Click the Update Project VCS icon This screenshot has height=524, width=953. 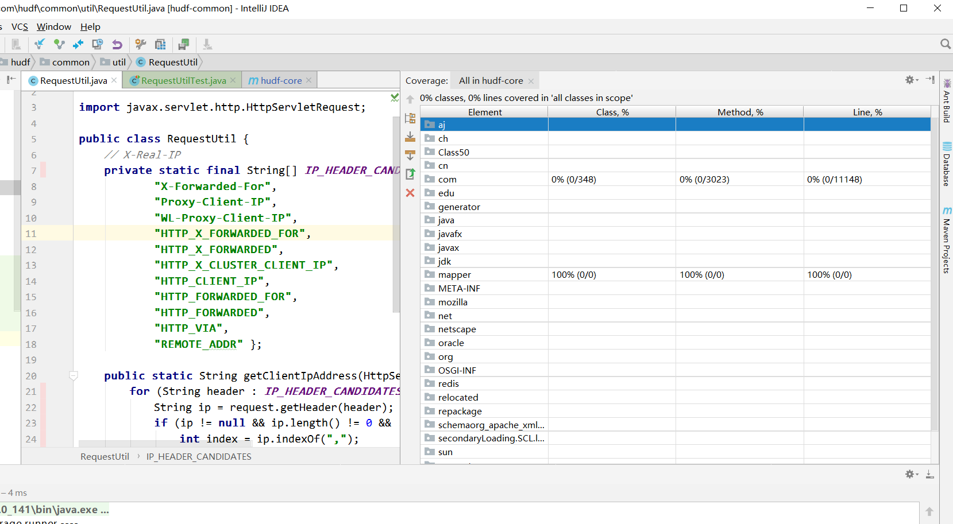click(x=40, y=44)
